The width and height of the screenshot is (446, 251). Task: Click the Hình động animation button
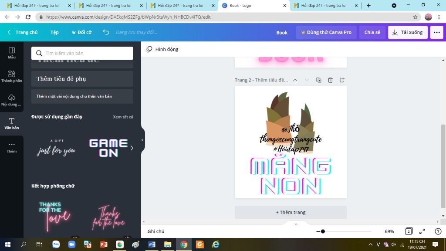[162, 49]
